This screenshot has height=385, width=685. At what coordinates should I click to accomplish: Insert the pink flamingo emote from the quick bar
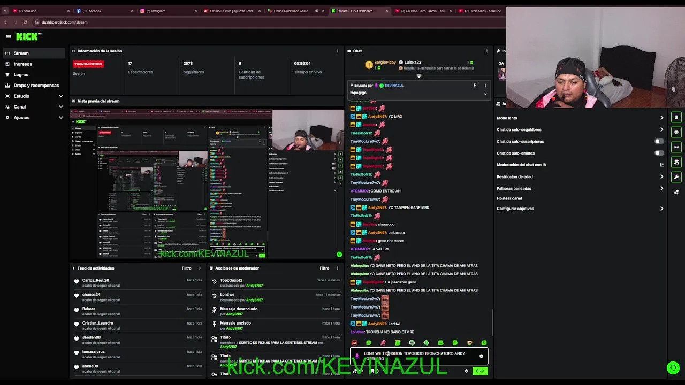pos(383,343)
